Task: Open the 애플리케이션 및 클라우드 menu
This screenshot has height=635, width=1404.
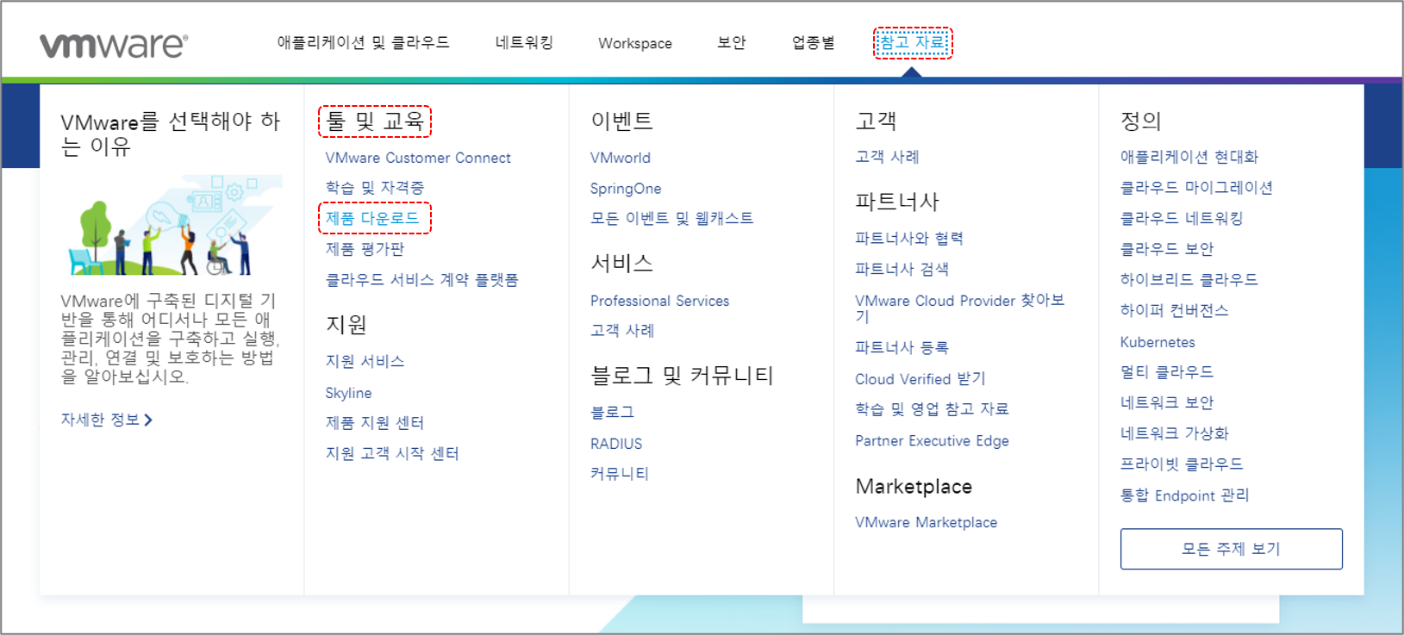Action: point(363,42)
